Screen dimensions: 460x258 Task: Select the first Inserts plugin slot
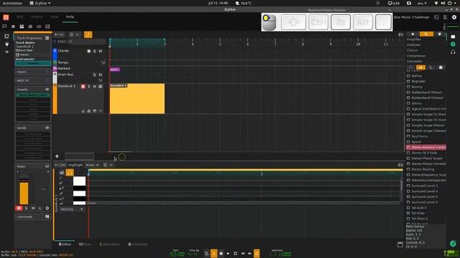(x=33, y=95)
